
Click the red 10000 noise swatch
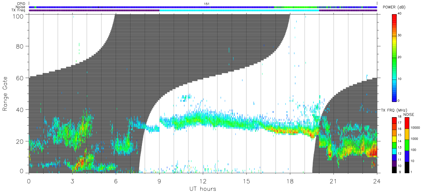point(406,123)
